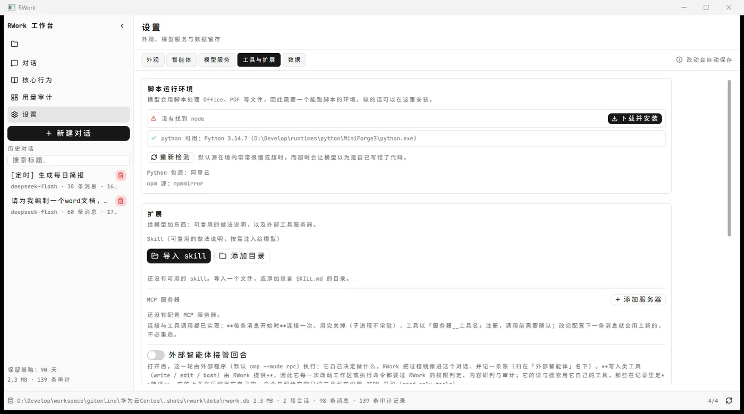Image resolution: width=744 pixels, height=414 pixels.
Task: Maximize the RWork window
Action: click(706, 7)
